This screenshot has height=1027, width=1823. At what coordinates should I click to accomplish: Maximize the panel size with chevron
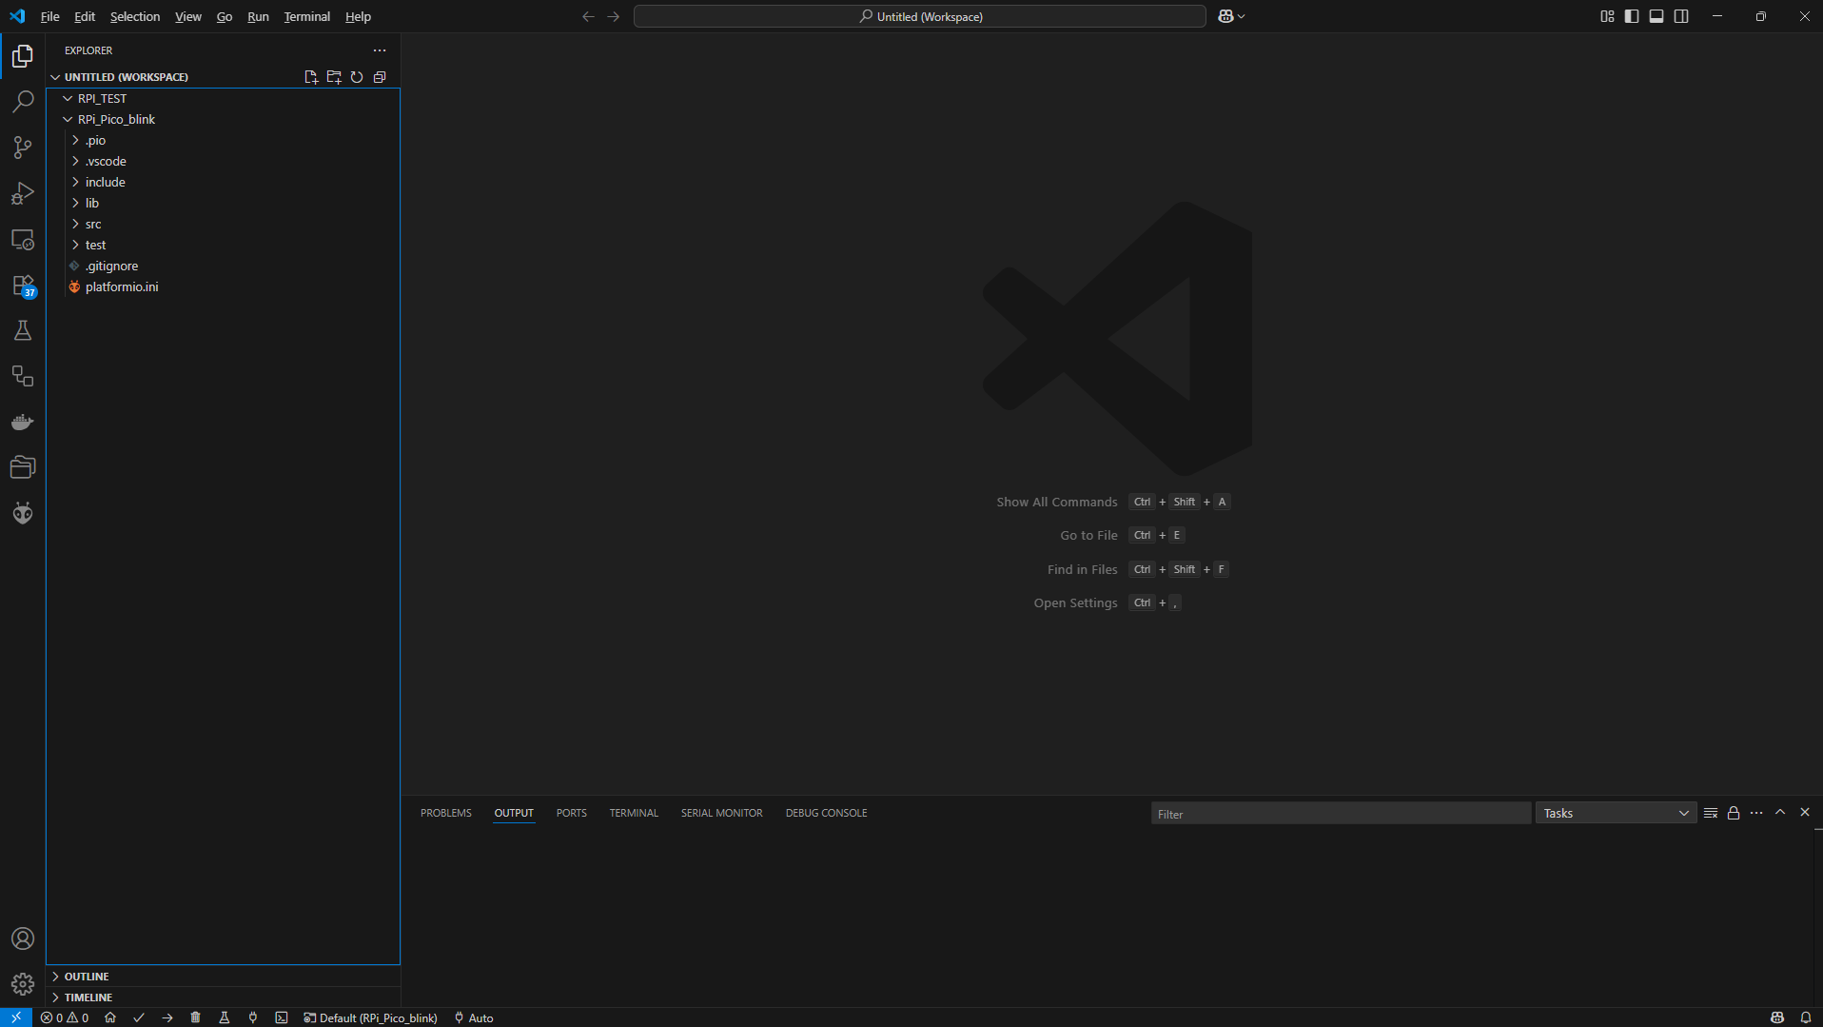(1780, 813)
